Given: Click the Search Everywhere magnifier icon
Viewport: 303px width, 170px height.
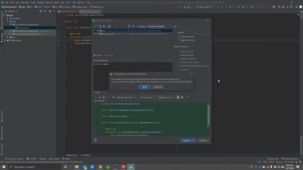Looking at the screenshot, I should [x=296, y=7].
